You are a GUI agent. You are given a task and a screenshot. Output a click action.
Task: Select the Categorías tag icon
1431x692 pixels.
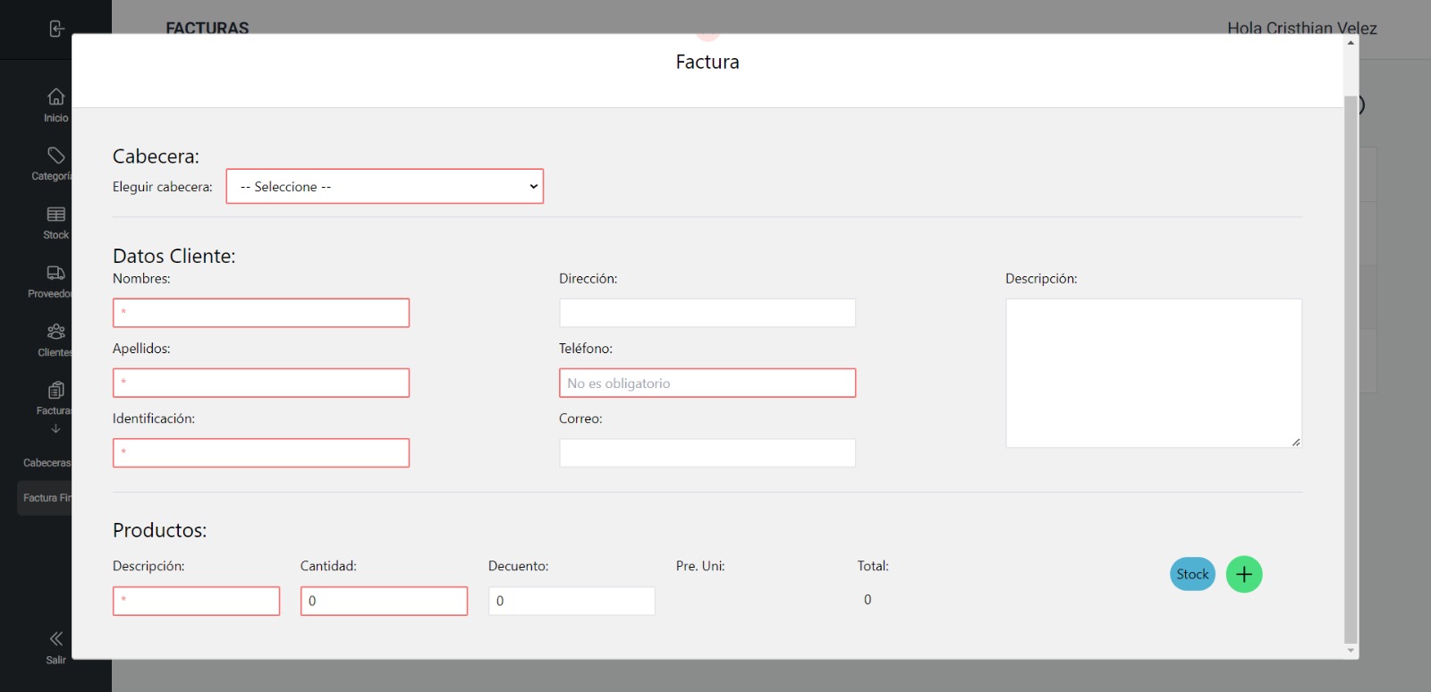tap(55, 156)
